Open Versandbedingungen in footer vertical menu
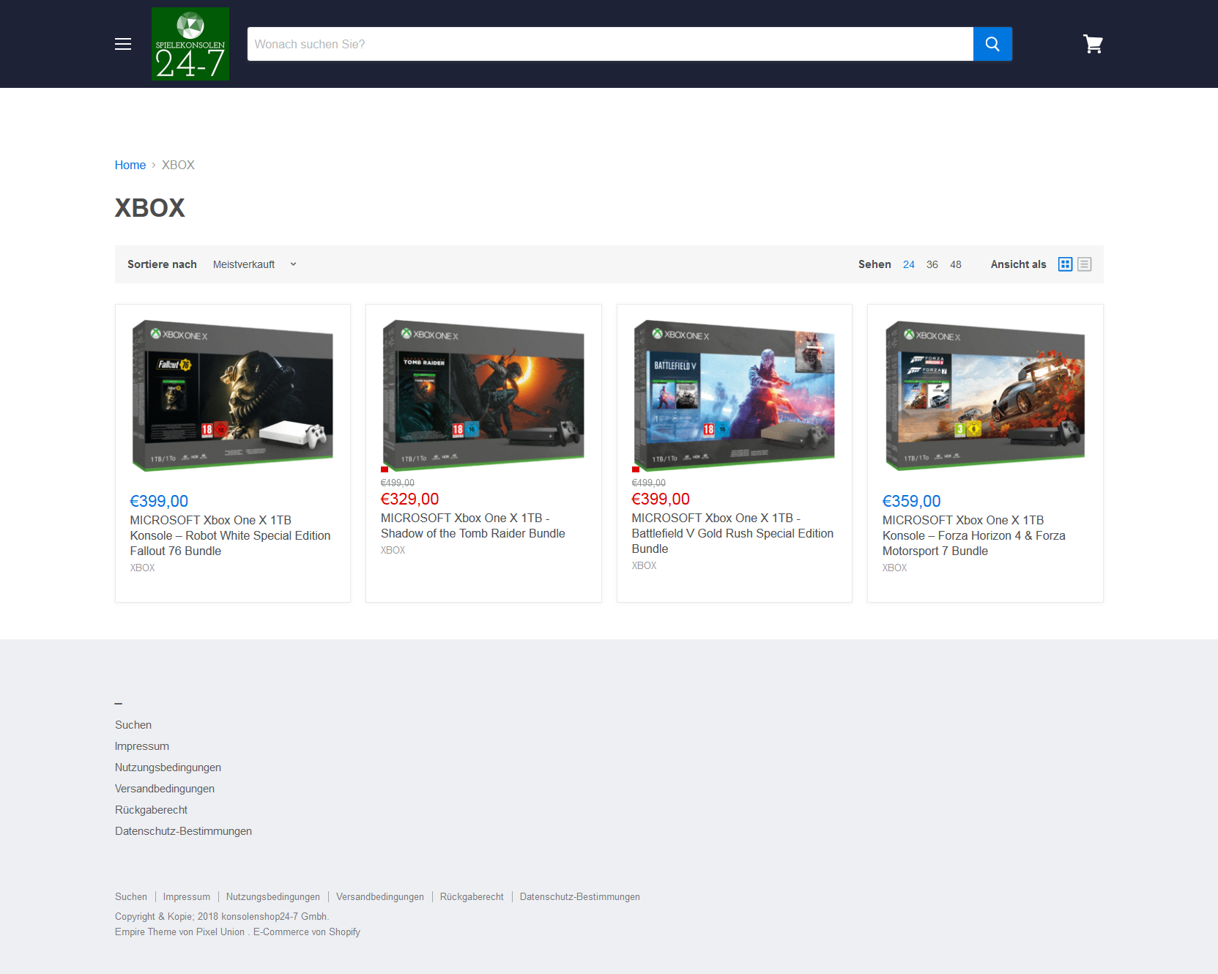The height and width of the screenshot is (974, 1218). tap(165, 789)
